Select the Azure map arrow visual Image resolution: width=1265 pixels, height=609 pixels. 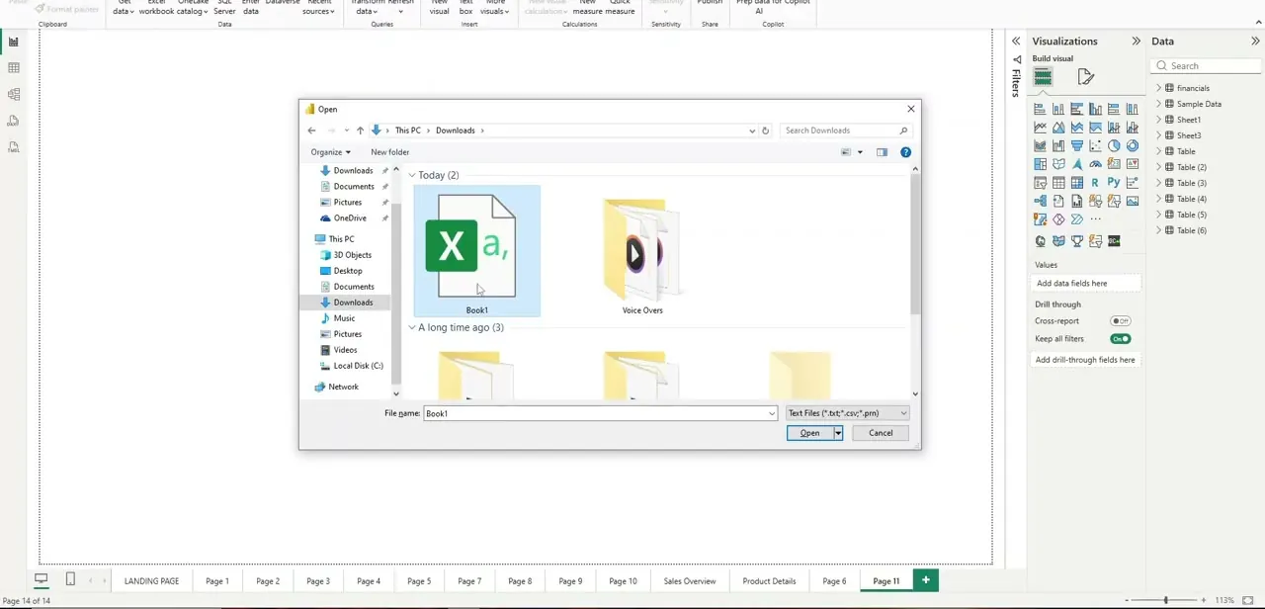coord(1076,164)
